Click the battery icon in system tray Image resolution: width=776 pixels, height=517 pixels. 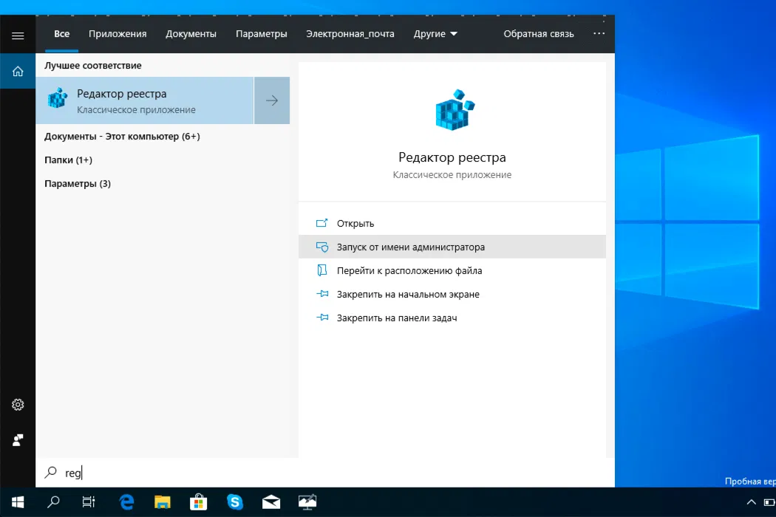tap(769, 502)
